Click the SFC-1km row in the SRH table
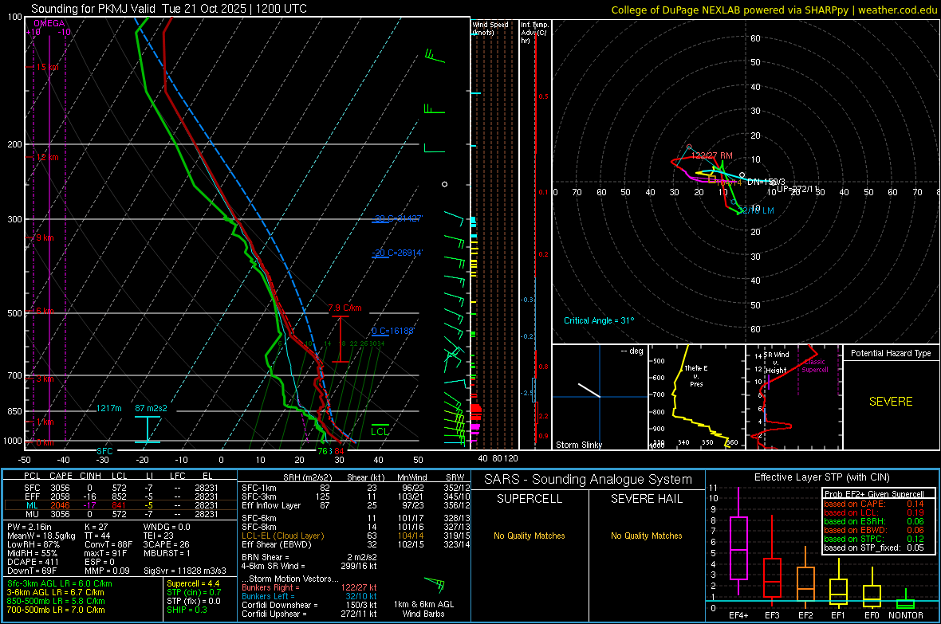This screenshot has width=941, height=624. pos(356,488)
